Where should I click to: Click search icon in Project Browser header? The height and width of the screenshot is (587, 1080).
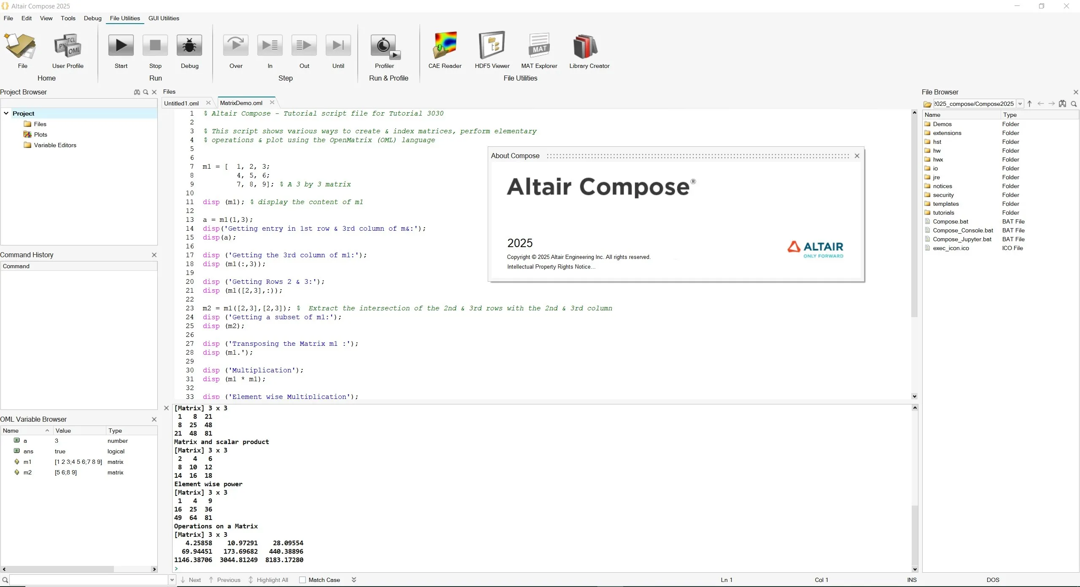[146, 92]
